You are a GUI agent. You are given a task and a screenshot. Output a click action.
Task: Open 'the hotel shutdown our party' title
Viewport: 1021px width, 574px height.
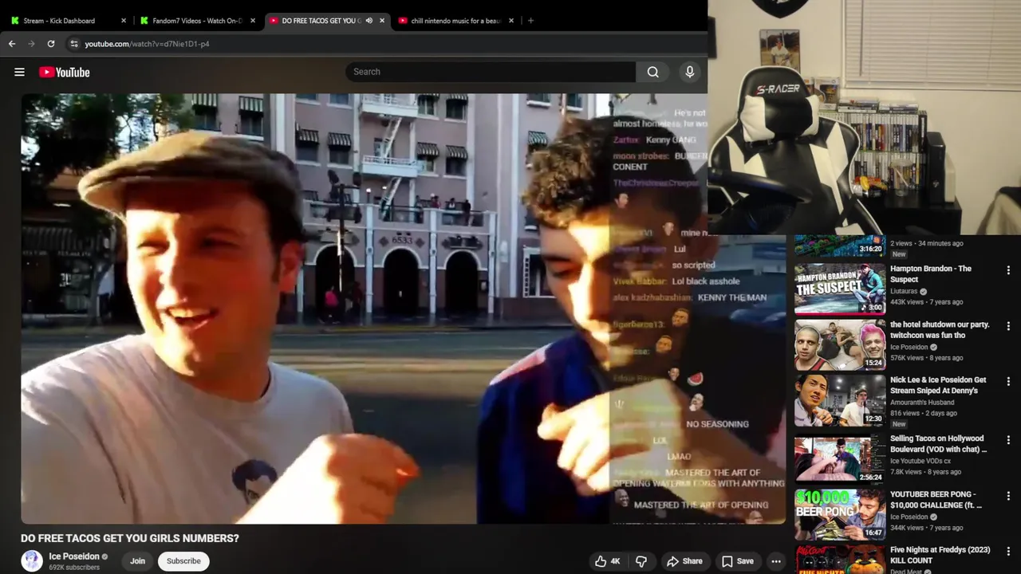click(940, 330)
